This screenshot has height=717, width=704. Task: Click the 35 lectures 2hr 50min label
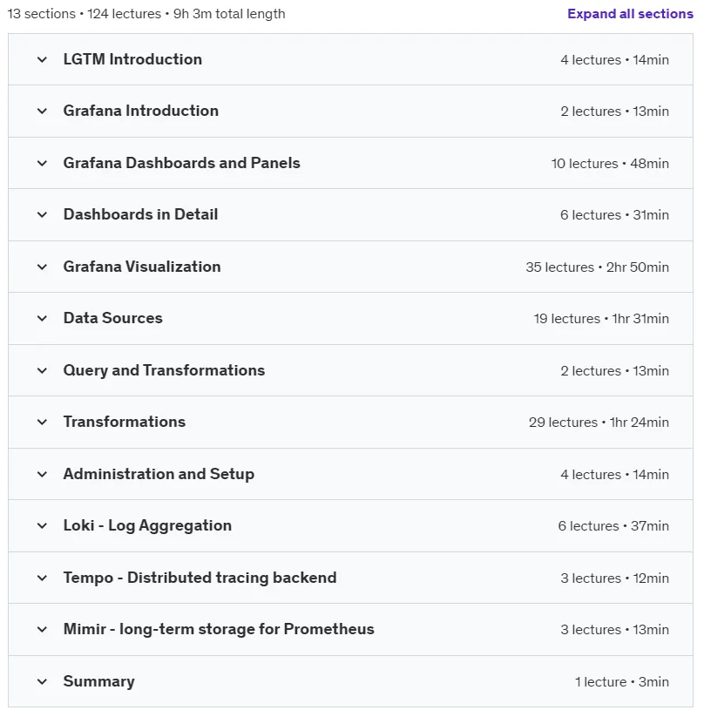[x=597, y=267]
